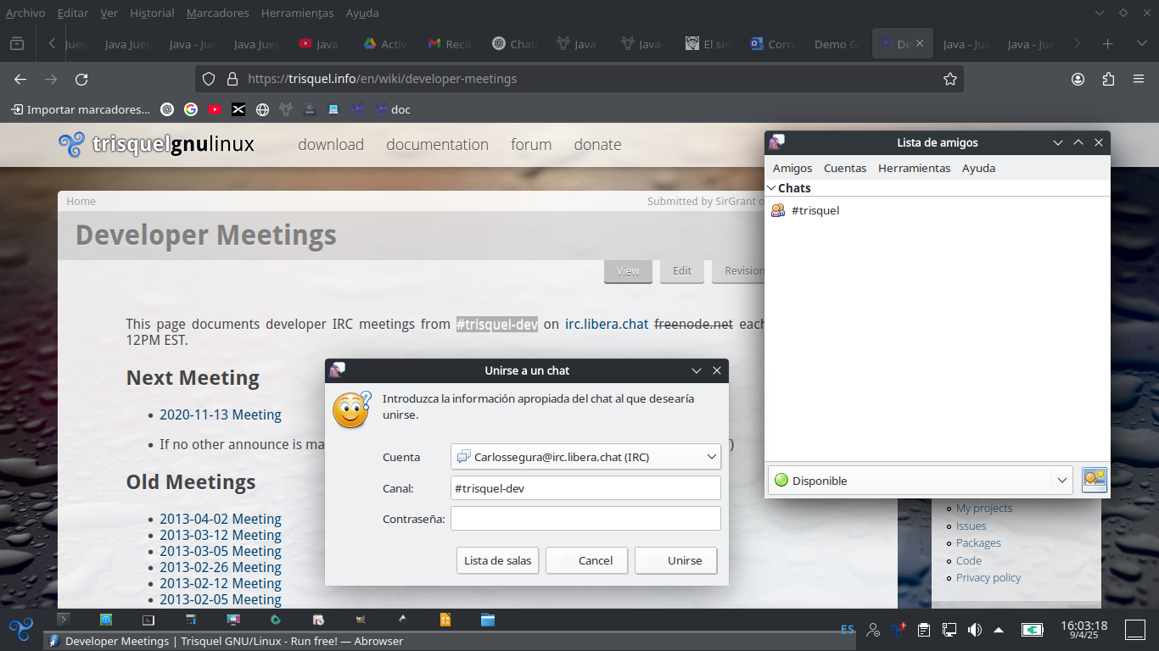Image resolution: width=1159 pixels, height=651 pixels.
Task: Click the Trisquel start menu icon
Action: pyautogui.click(x=21, y=629)
